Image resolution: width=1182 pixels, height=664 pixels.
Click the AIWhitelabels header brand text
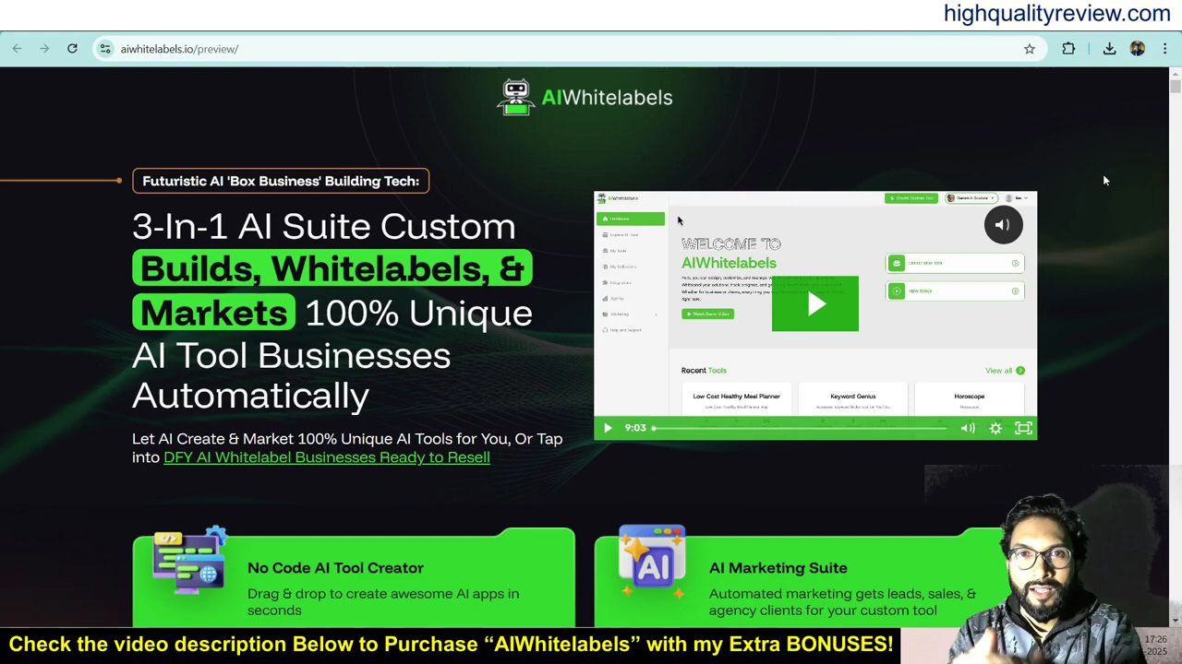607,98
